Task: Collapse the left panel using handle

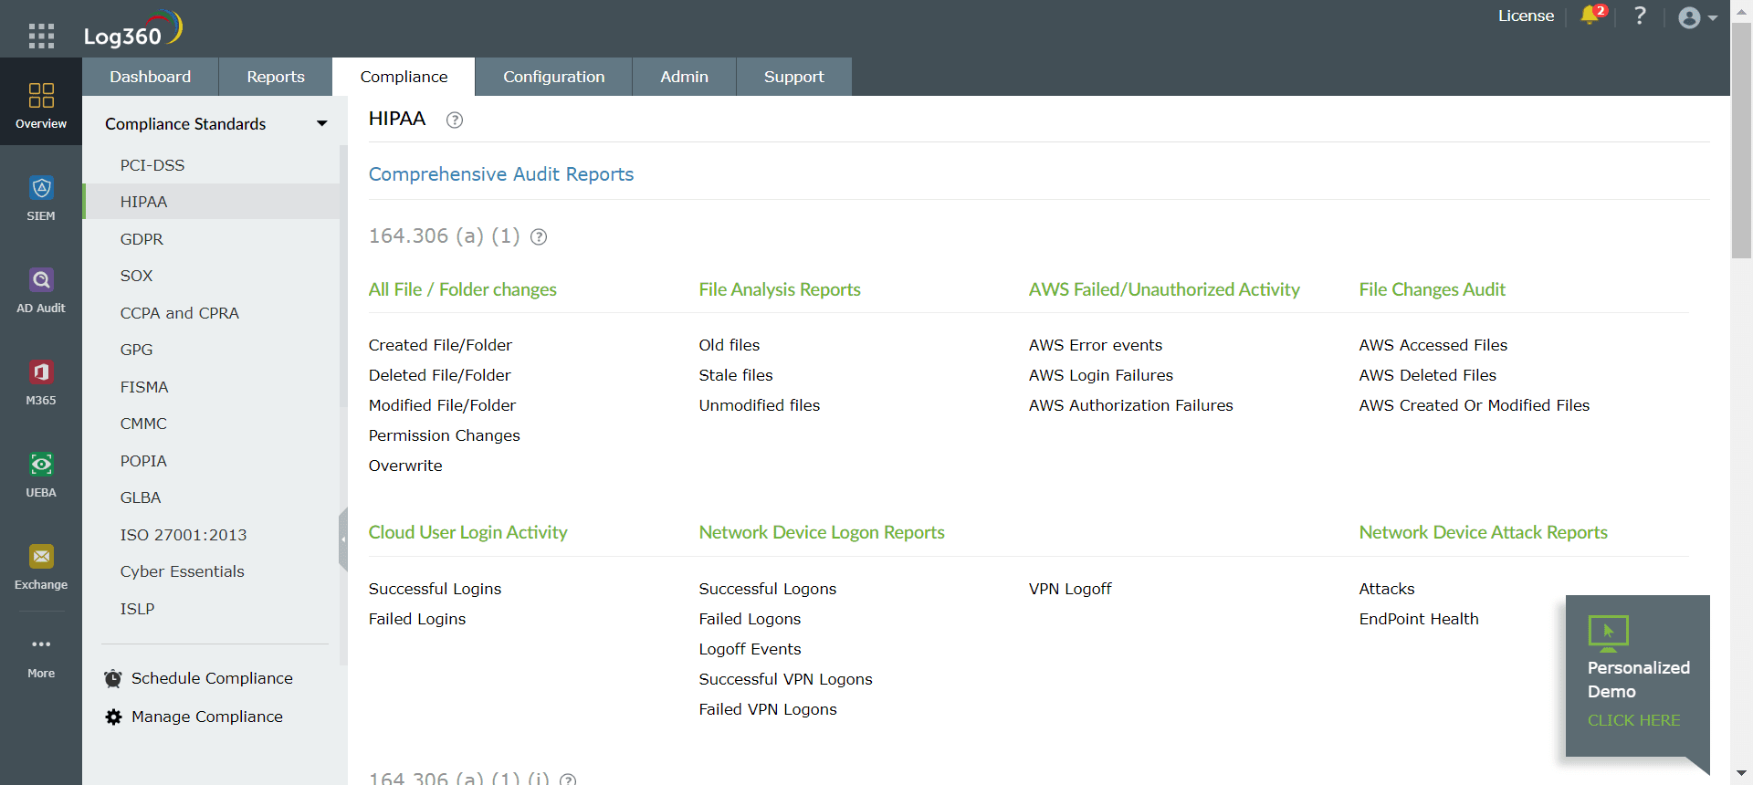Action: (343, 539)
